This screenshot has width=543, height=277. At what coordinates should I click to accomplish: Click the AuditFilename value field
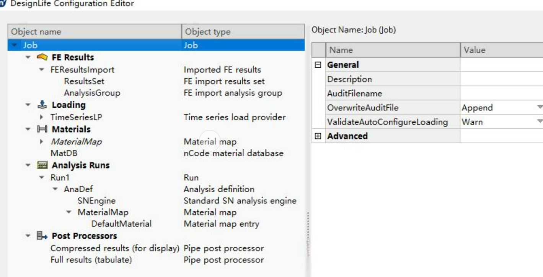pos(501,93)
